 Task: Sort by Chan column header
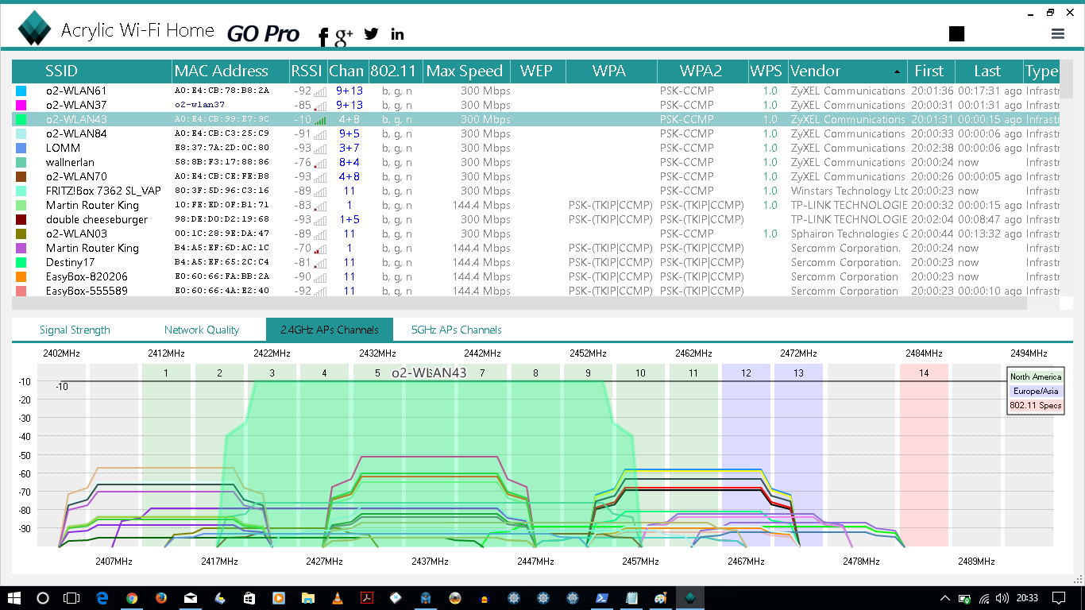tap(347, 71)
